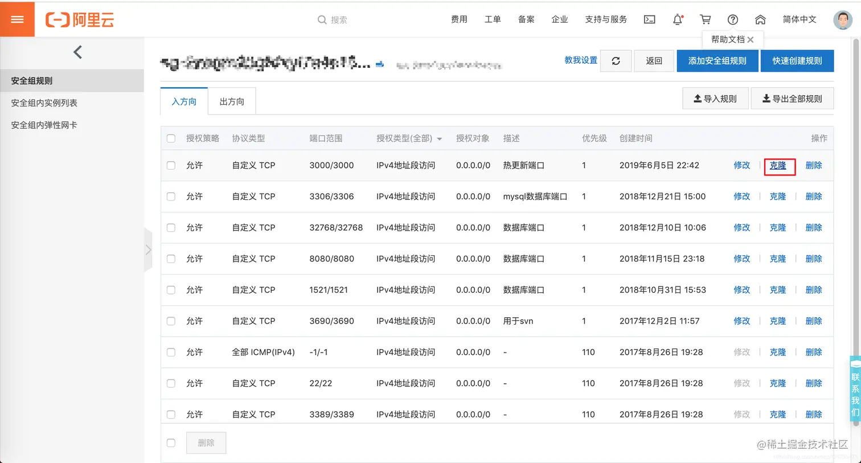The image size is (861, 463).
Task: Click 克隆 for the 3690/3690 rule
Action: point(778,321)
